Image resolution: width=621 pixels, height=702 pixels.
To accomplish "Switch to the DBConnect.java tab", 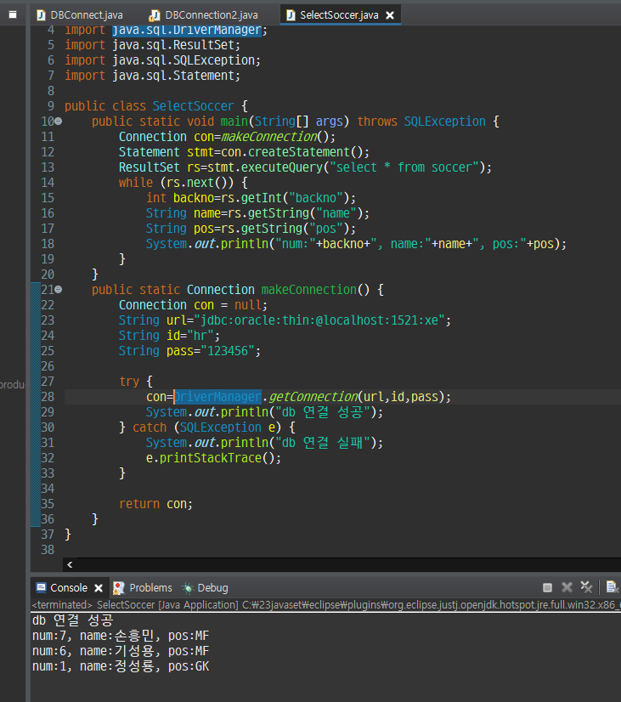I will point(80,15).
